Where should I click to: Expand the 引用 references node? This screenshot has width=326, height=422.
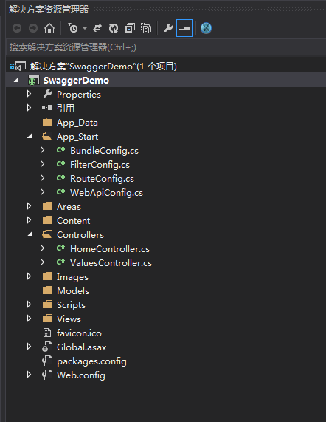tap(29, 108)
